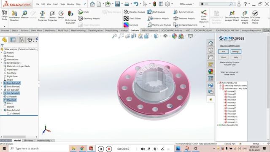Switch to Mold Tools tab

tap(63, 30)
